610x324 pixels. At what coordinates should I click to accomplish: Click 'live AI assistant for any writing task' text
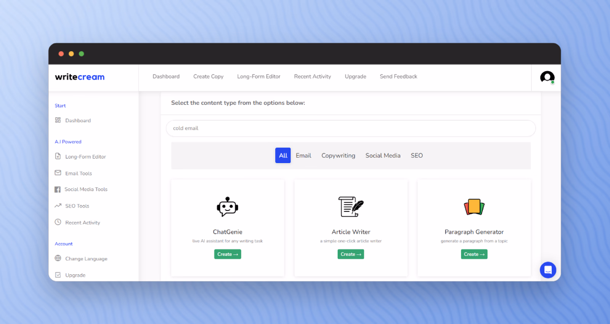(228, 241)
